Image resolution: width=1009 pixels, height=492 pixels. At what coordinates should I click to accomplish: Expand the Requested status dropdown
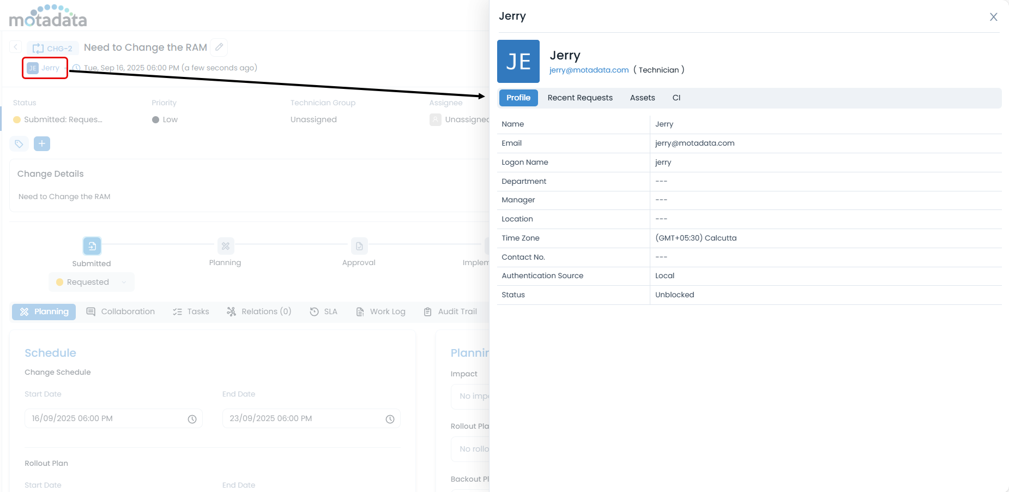click(92, 282)
